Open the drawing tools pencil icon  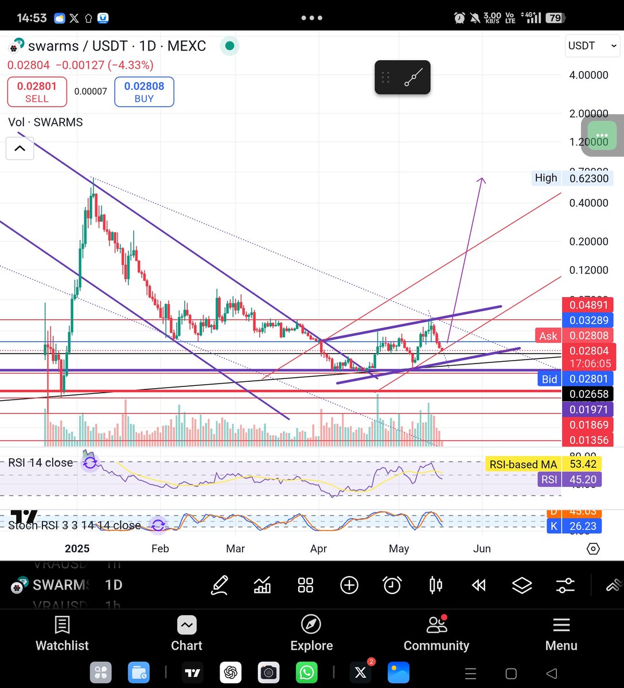tap(220, 585)
